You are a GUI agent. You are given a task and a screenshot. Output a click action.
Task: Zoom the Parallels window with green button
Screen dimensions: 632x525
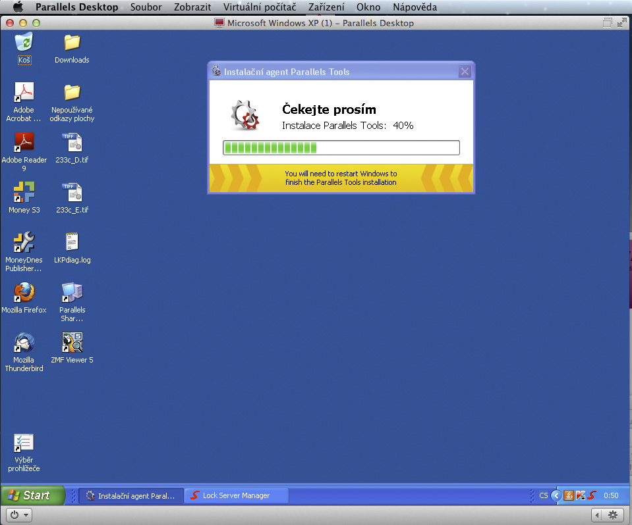click(x=36, y=23)
